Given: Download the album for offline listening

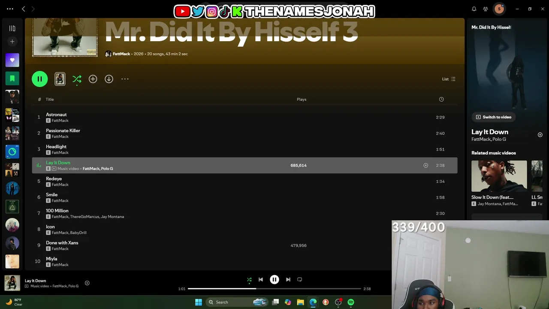Looking at the screenshot, I should point(109,79).
